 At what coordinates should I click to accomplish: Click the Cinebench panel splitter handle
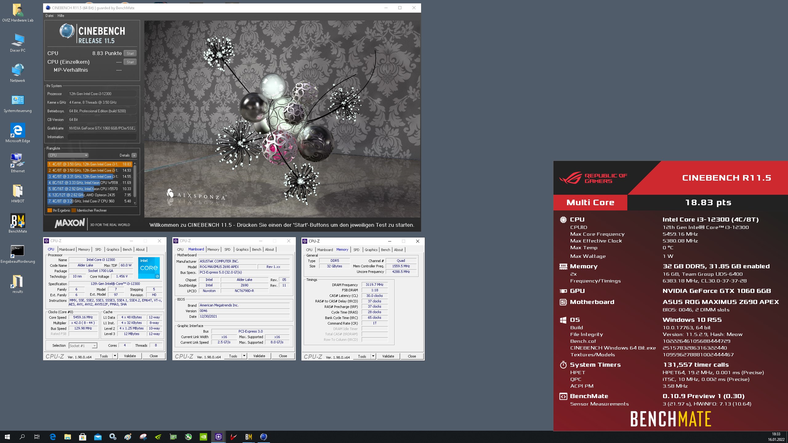(x=143, y=125)
